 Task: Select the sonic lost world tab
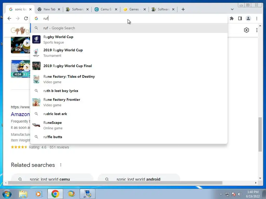pos(20,9)
